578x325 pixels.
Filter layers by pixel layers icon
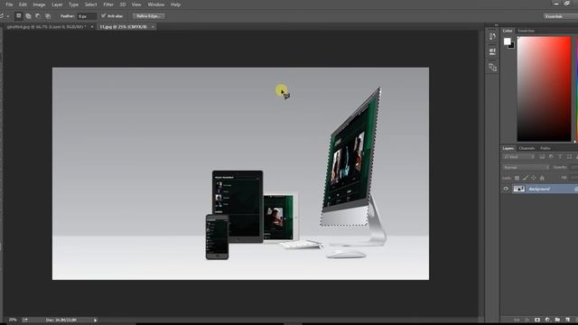pos(542,157)
